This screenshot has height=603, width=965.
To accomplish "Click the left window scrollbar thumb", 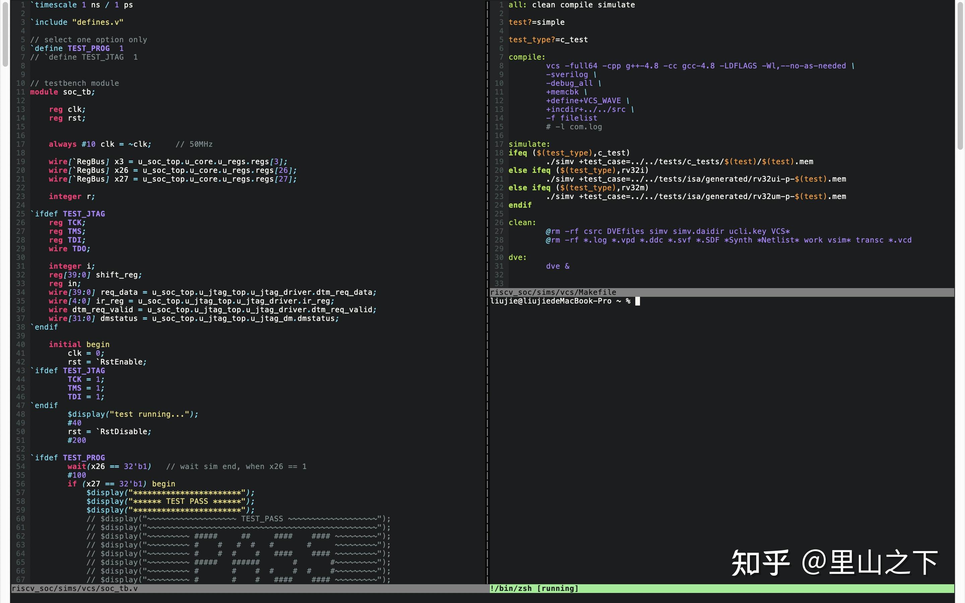I will click(5, 34).
